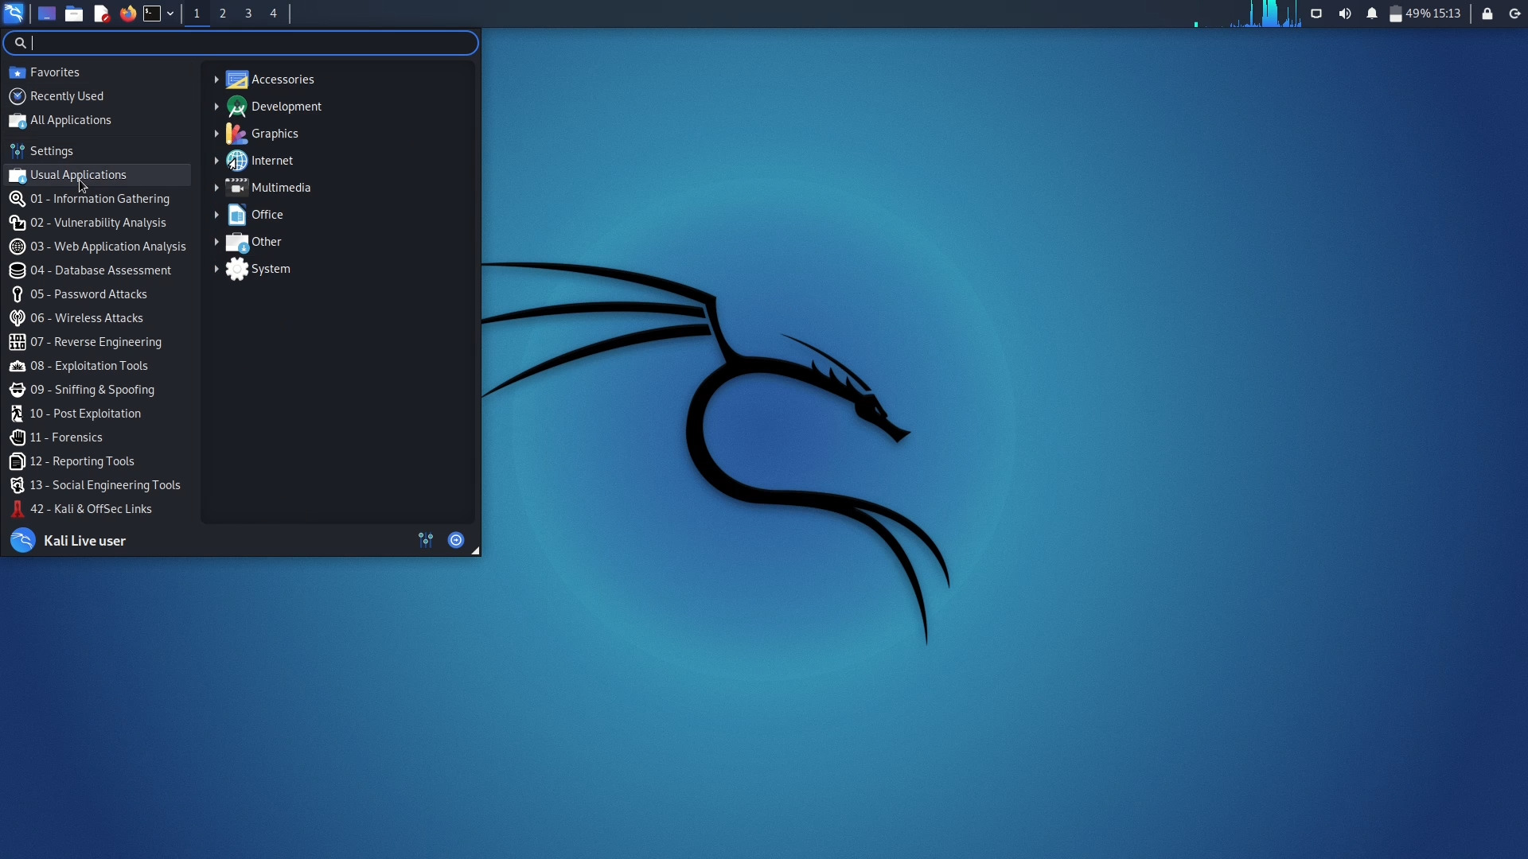Expand the Multimedia submenu arrow
Image resolution: width=1528 pixels, height=859 pixels.
point(216,188)
